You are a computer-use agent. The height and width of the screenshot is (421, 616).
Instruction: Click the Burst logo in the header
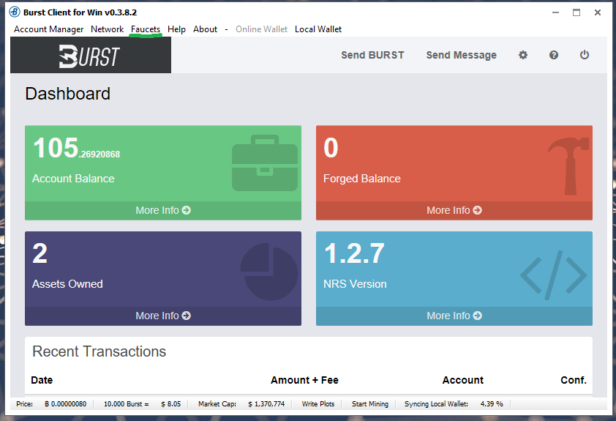point(89,56)
